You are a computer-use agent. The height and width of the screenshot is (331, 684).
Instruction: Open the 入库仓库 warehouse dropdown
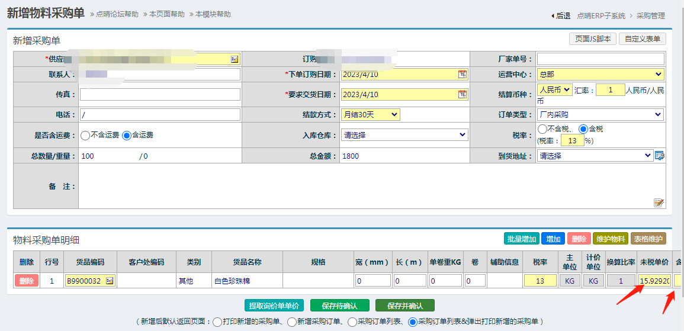tap(405, 135)
